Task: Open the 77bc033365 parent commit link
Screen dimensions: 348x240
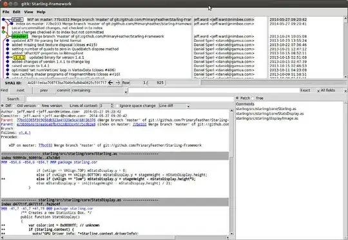Action: (x=56, y=120)
